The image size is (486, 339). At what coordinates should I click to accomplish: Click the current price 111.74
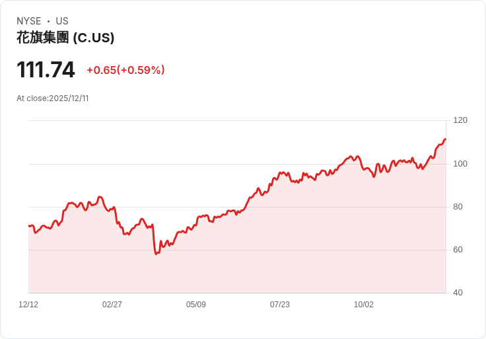(46, 70)
